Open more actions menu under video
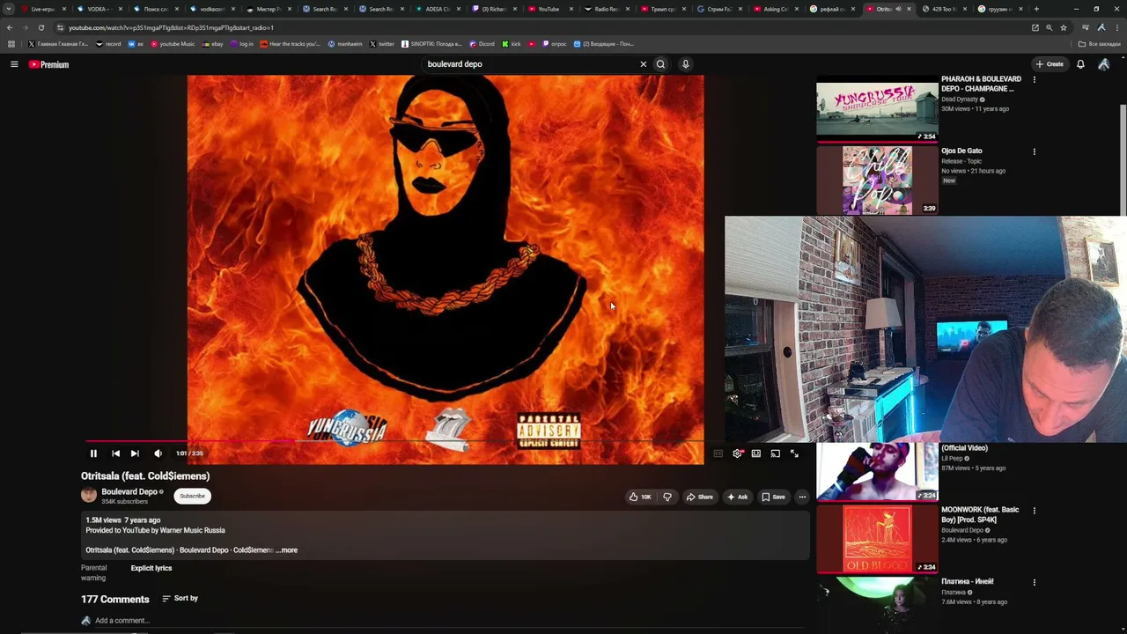Screen dimensions: 1127x634 (x=802, y=497)
